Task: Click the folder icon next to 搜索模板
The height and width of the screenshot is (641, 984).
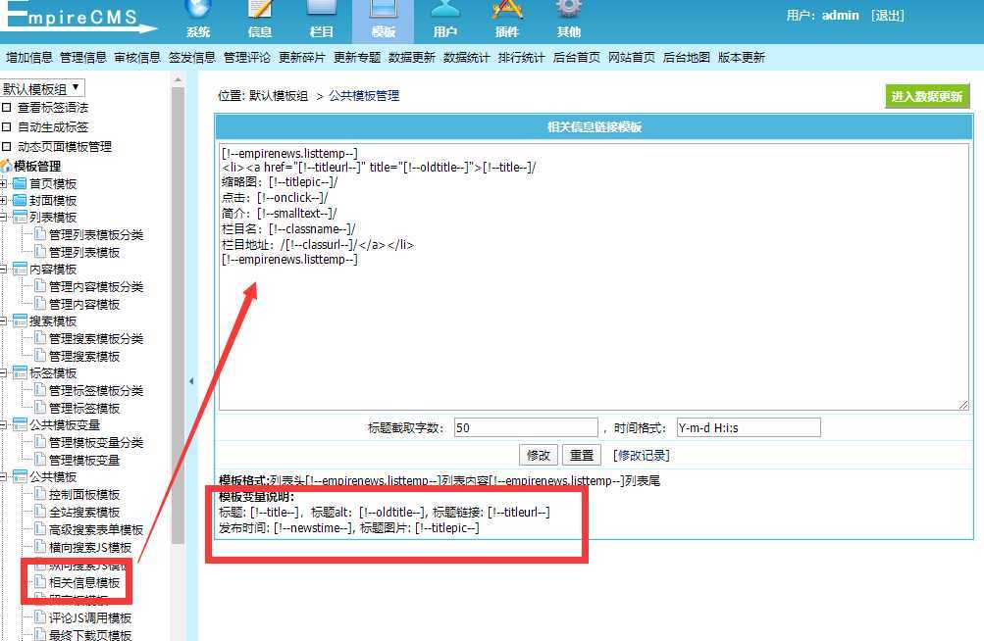Action: (x=20, y=321)
